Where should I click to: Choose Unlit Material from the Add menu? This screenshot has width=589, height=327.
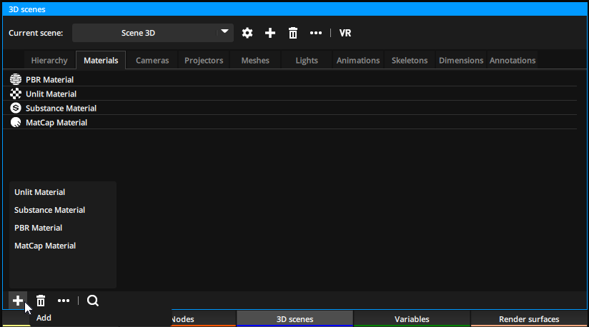63,192
